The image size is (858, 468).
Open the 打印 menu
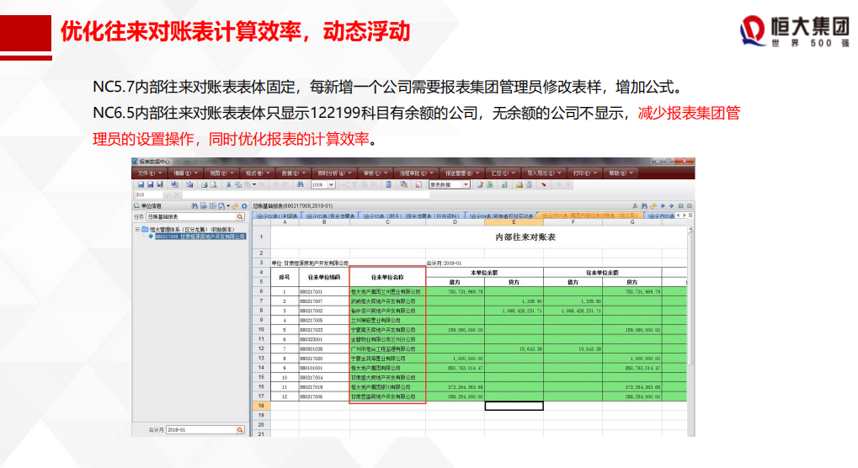(584, 173)
